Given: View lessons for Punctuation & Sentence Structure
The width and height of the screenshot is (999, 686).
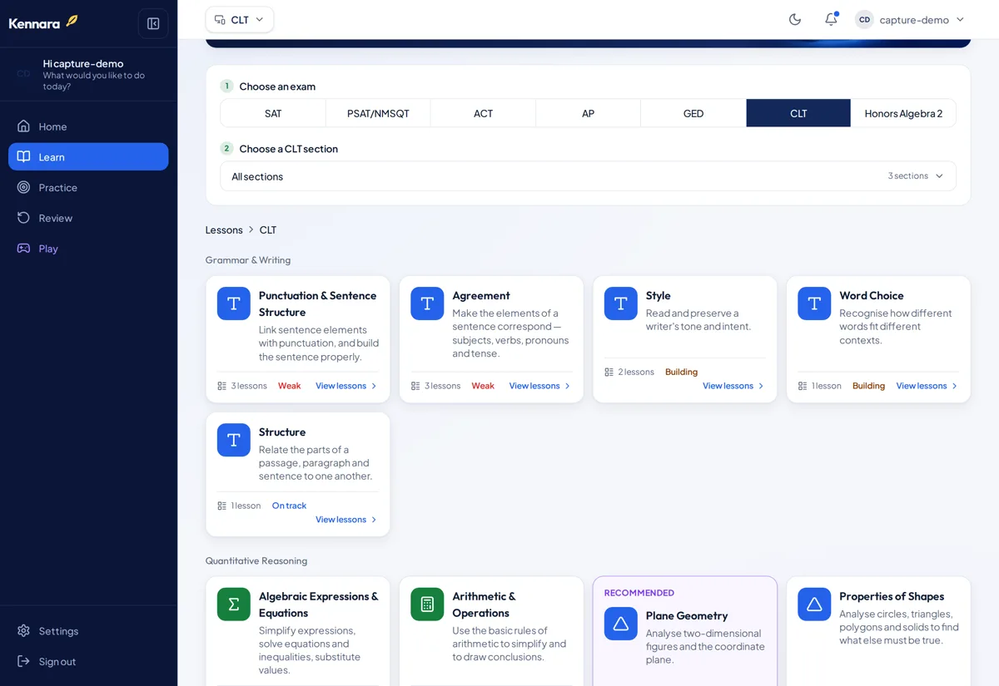Looking at the screenshot, I should (x=346, y=386).
